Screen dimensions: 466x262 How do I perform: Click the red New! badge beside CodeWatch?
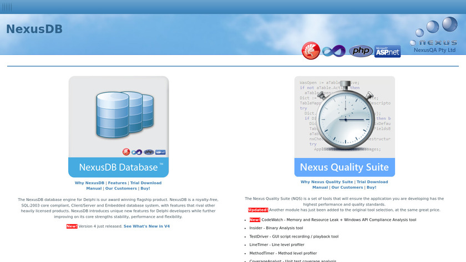click(255, 220)
